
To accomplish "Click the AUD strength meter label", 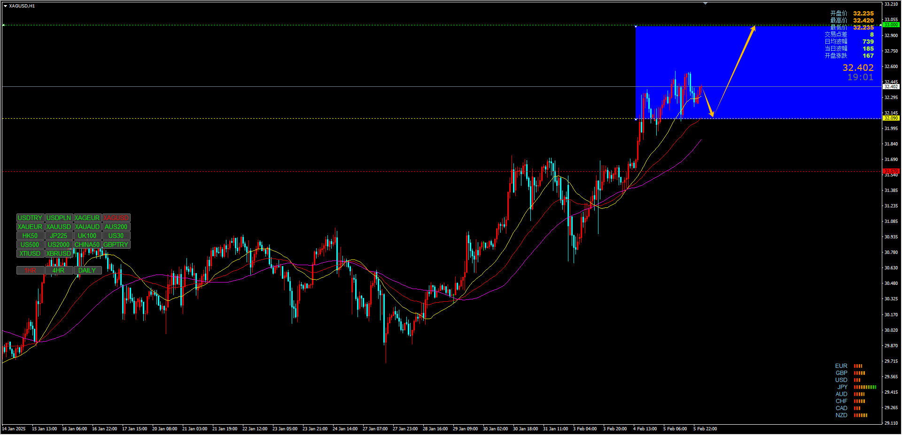I will click(841, 394).
